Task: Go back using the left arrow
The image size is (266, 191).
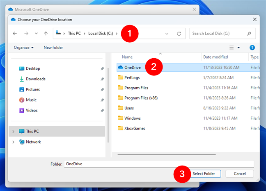Action: (x=15, y=34)
